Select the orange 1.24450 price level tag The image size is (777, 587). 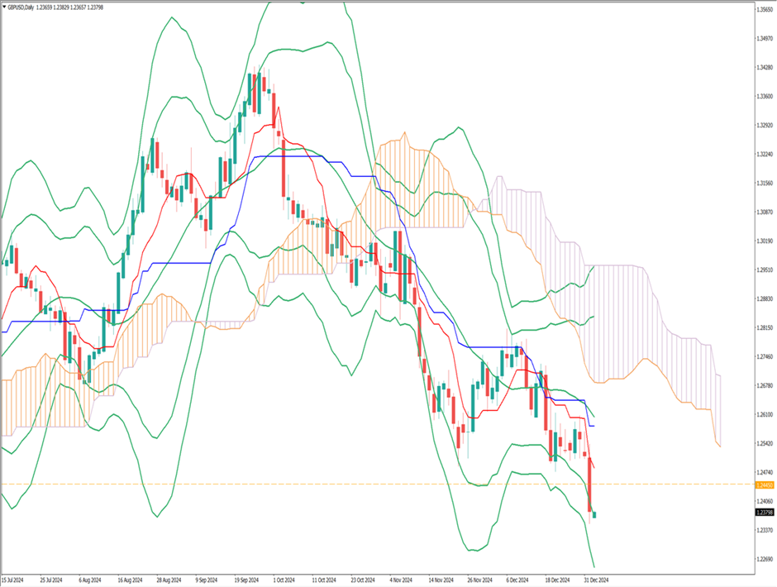(765, 485)
